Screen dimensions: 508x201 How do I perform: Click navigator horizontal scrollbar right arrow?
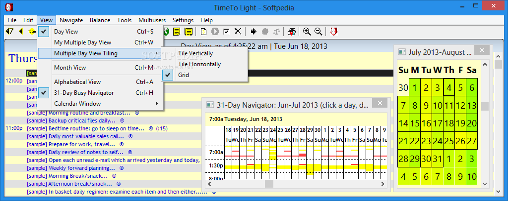[383, 184]
